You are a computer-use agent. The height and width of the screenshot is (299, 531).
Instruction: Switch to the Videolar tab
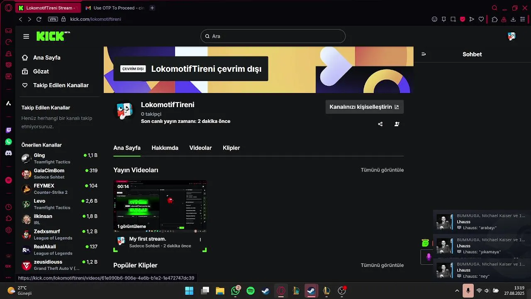pos(200,148)
